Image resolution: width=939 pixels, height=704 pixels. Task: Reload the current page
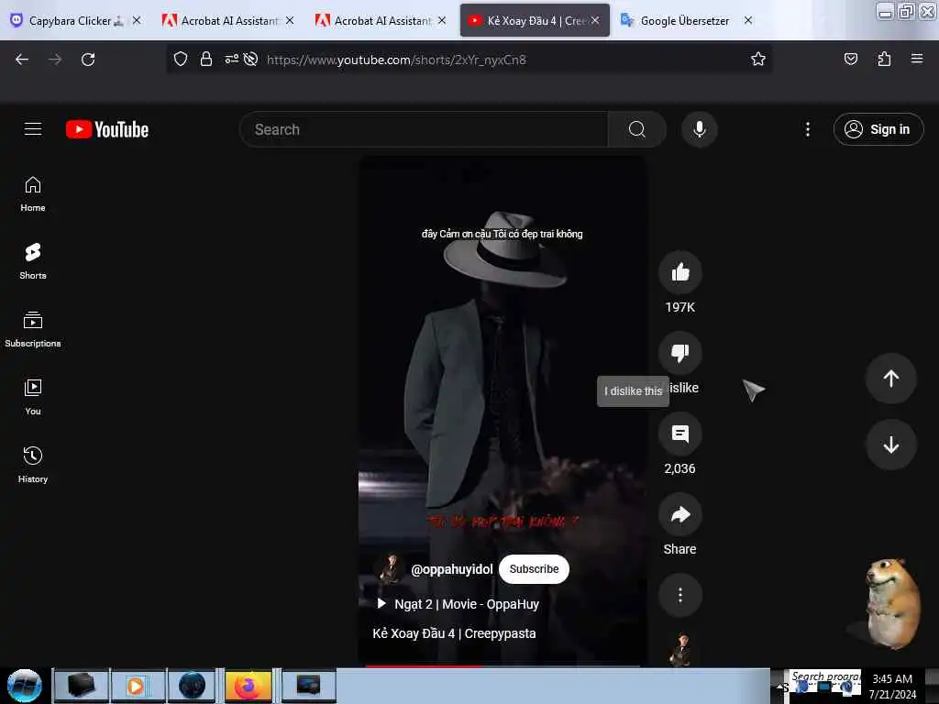click(88, 60)
